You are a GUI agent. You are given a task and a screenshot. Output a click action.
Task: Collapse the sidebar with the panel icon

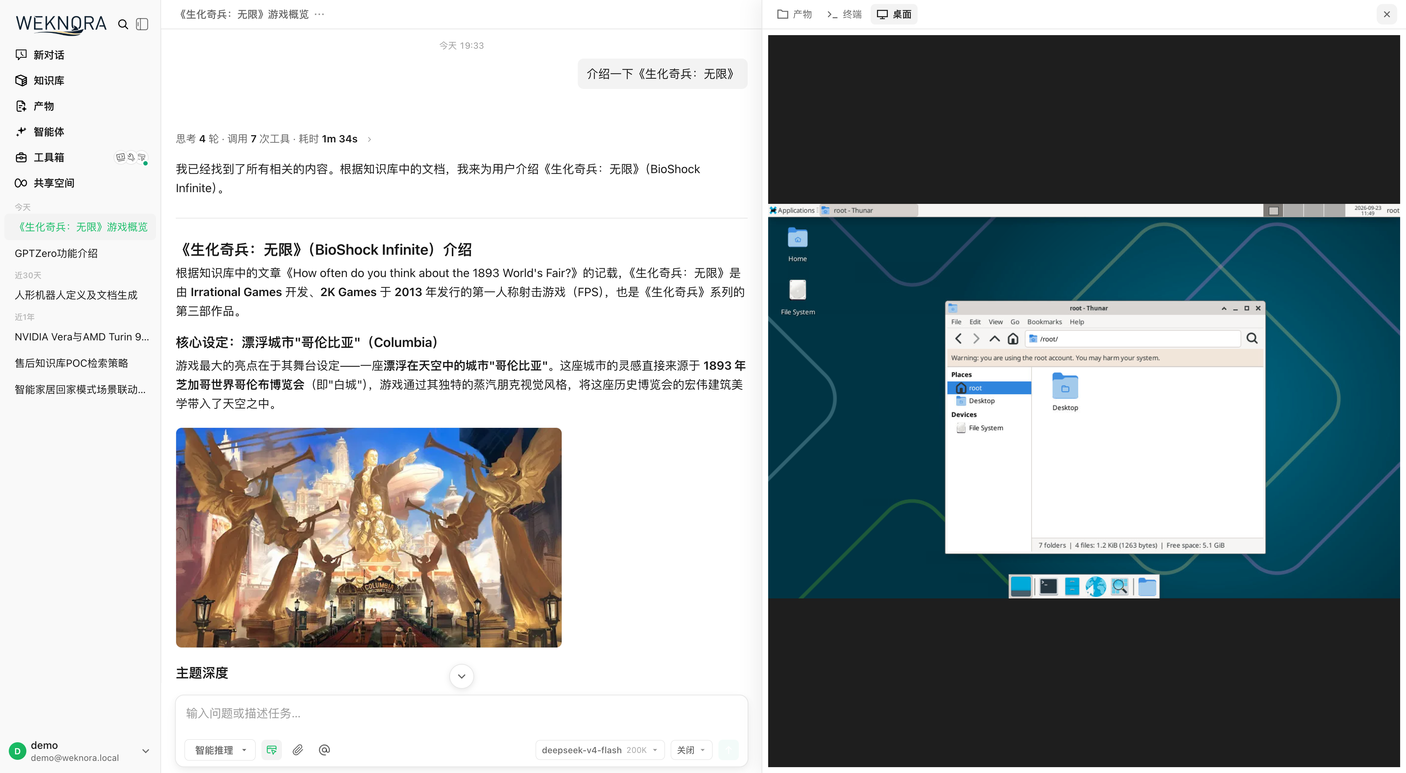[x=142, y=24]
